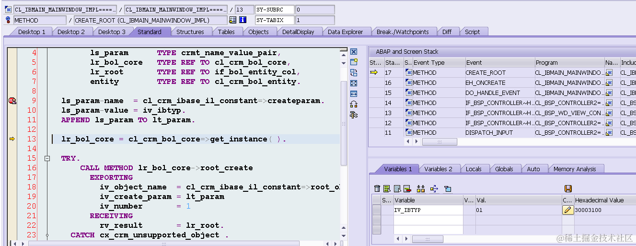Click the IV_IBTYP variable name cell
Screen dimensions: 636x246
[x=428, y=210]
